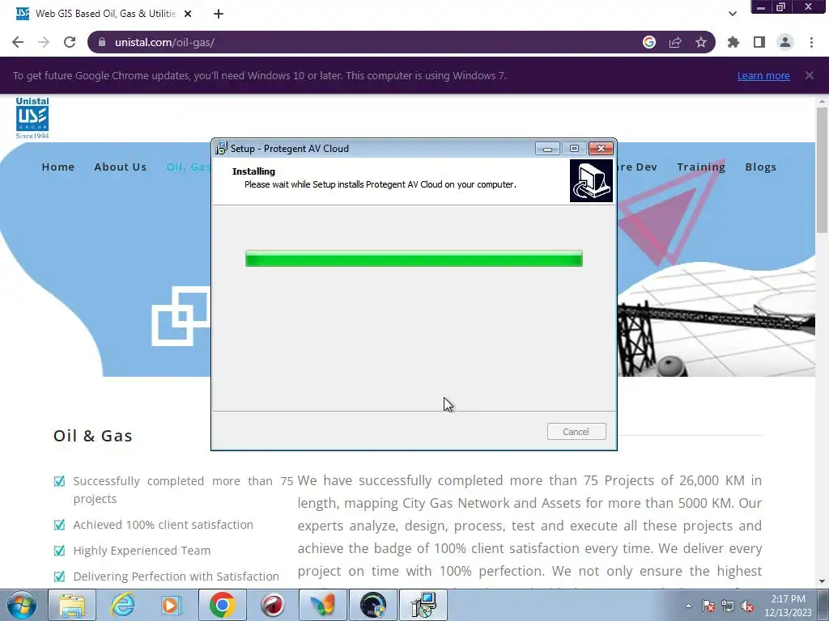Click the Google icon in address bar

click(649, 42)
